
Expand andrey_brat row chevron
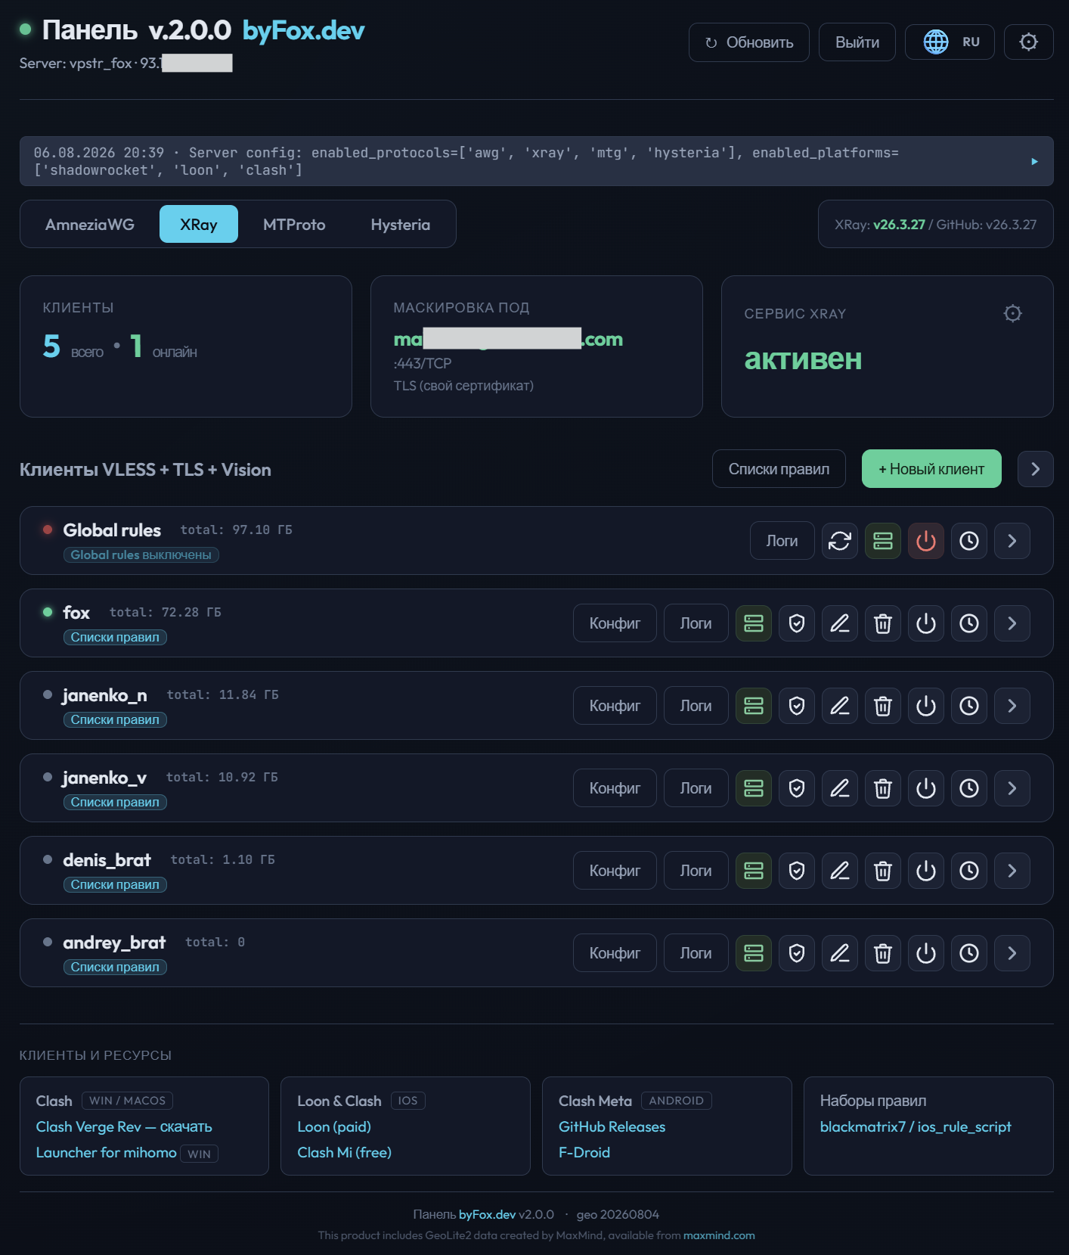[1012, 953]
